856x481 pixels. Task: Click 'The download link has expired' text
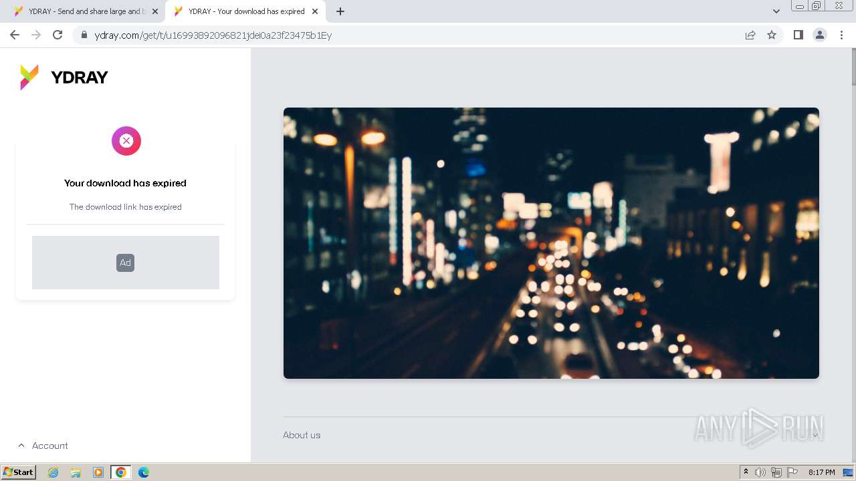(x=126, y=207)
